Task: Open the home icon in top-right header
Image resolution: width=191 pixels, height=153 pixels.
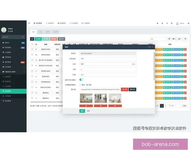Action: 157,23
